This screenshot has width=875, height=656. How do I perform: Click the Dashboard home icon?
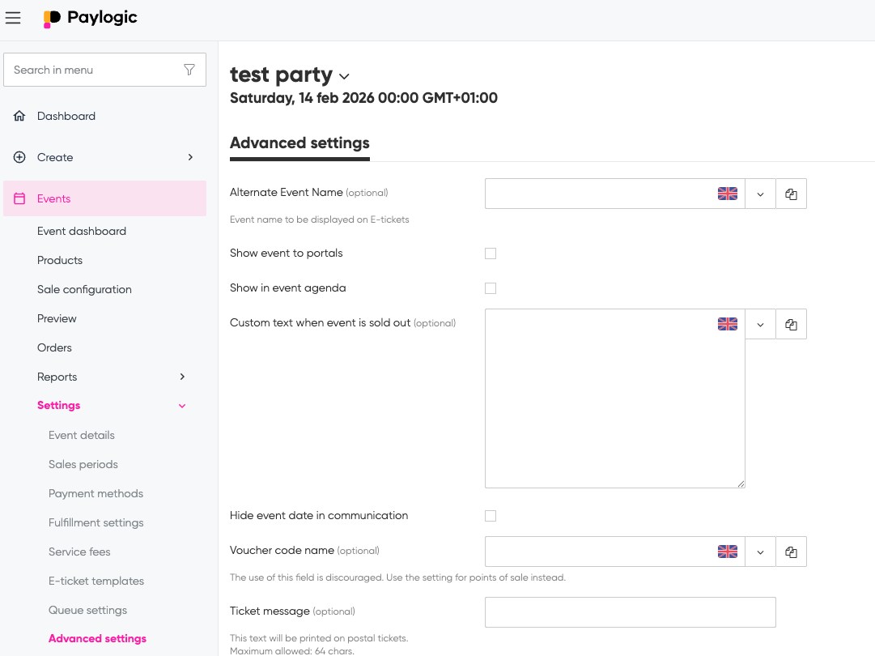coord(19,116)
